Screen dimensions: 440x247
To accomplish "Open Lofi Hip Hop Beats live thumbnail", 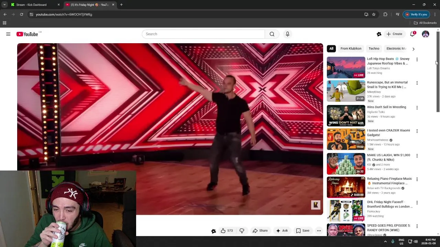I will (346, 68).
